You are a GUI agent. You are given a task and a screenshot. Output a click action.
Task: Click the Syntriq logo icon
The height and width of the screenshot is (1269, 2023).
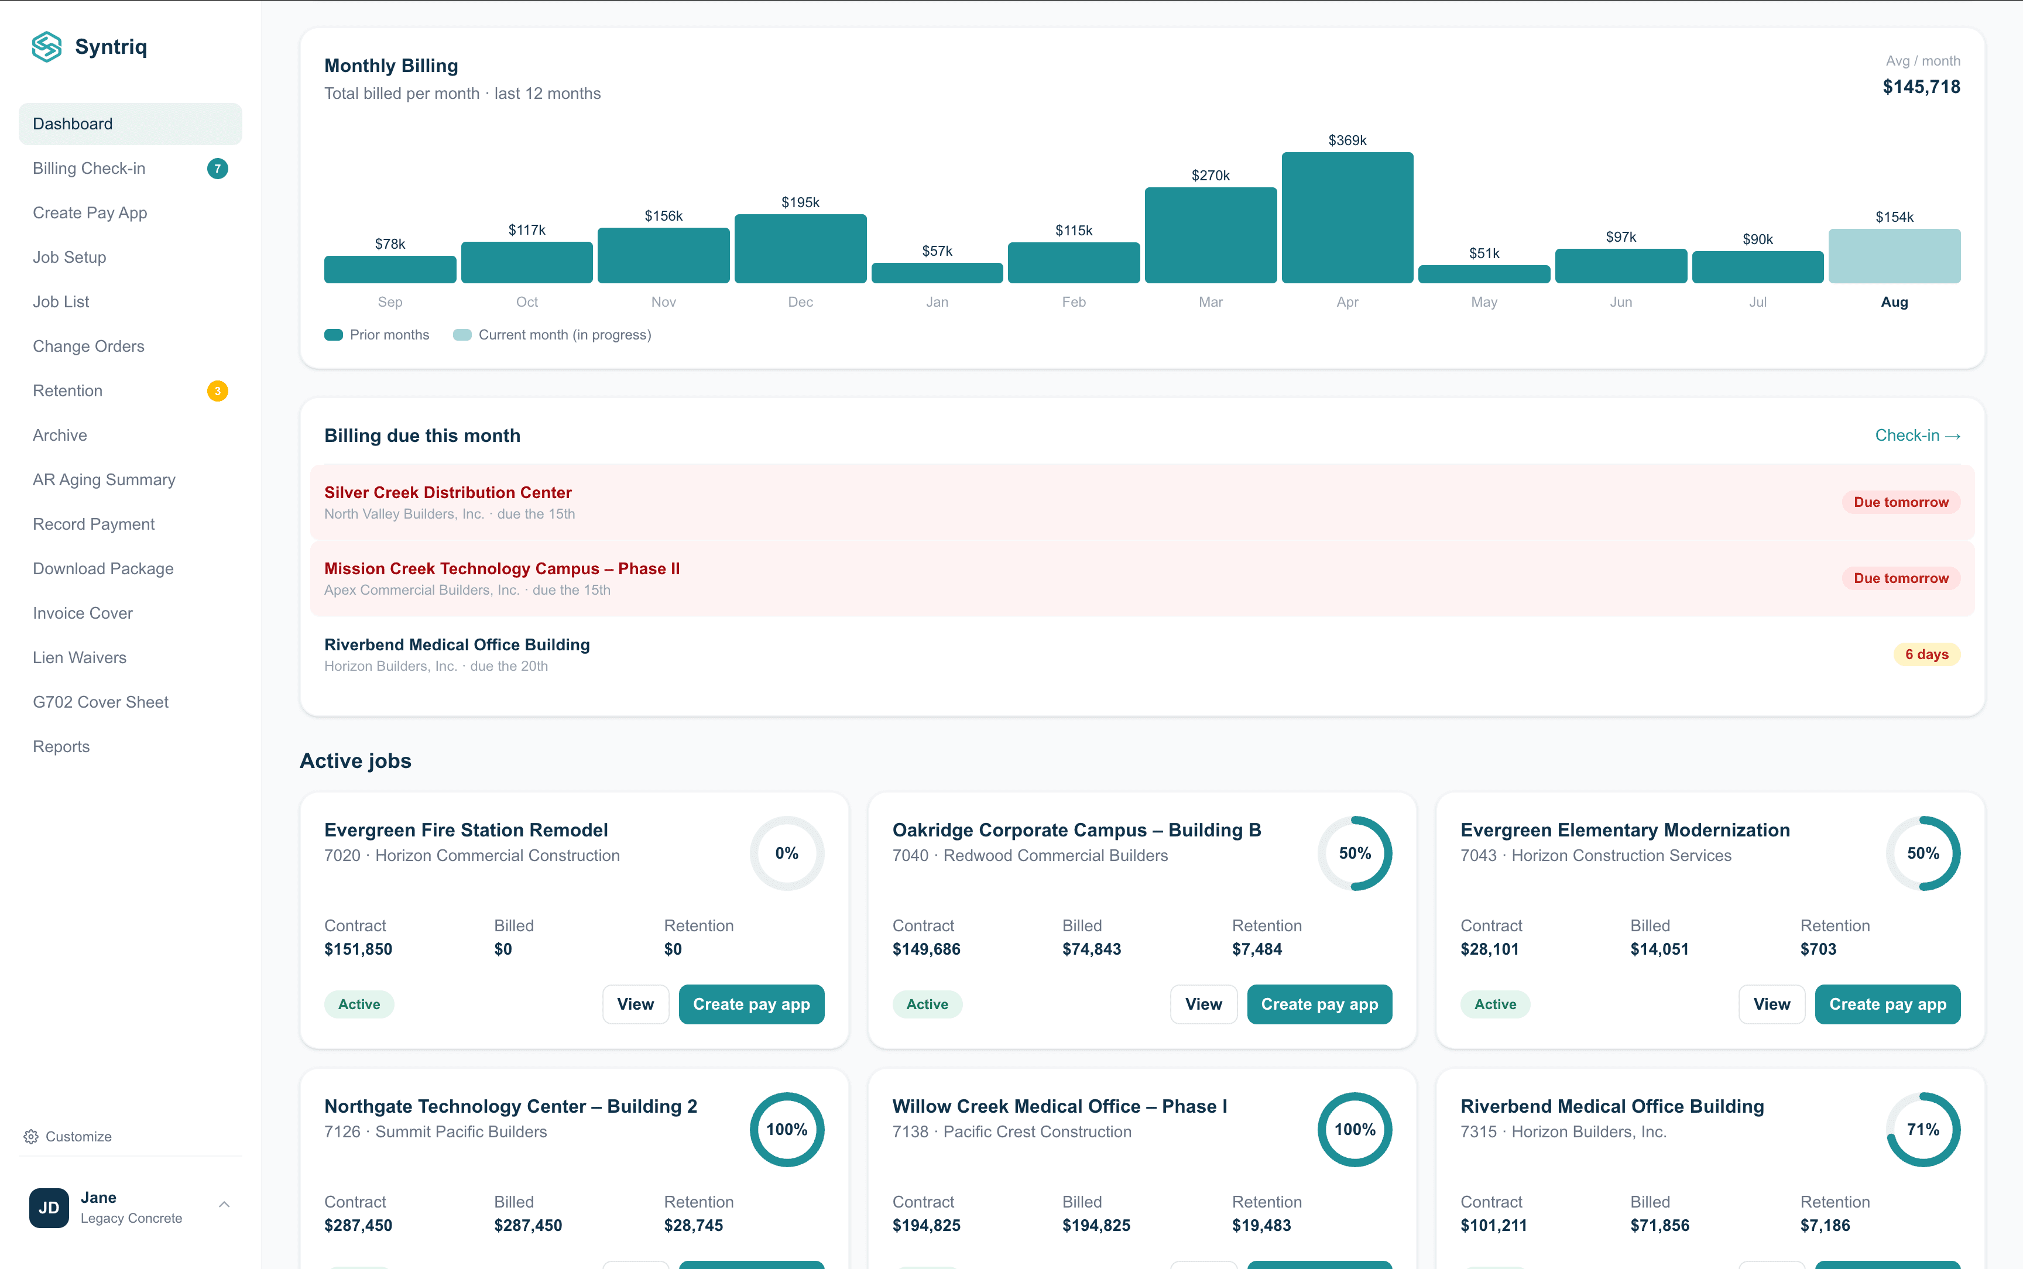click(x=47, y=47)
